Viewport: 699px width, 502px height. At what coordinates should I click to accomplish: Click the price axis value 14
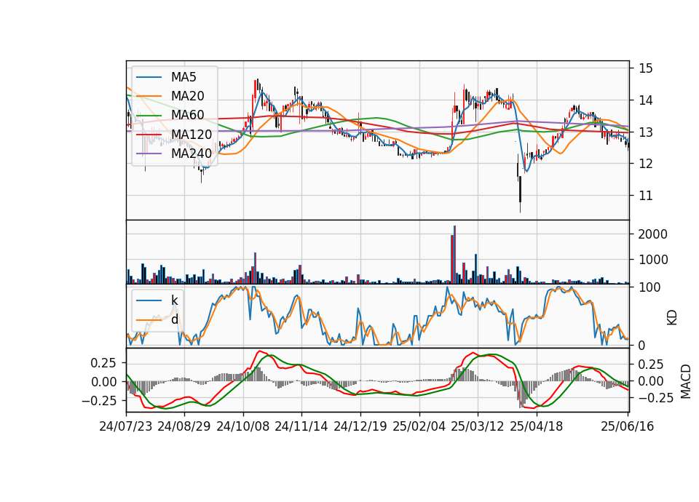click(x=646, y=100)
